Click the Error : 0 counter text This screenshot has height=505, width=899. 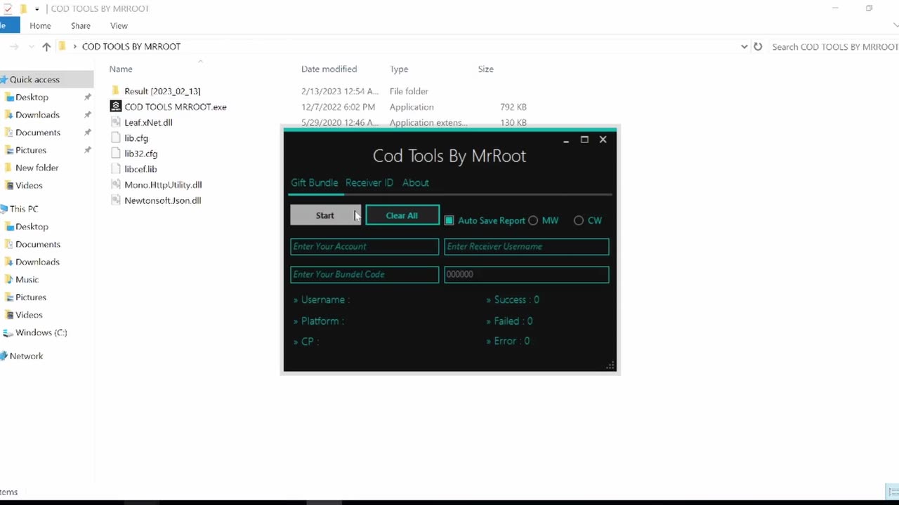tap(512, 341)
